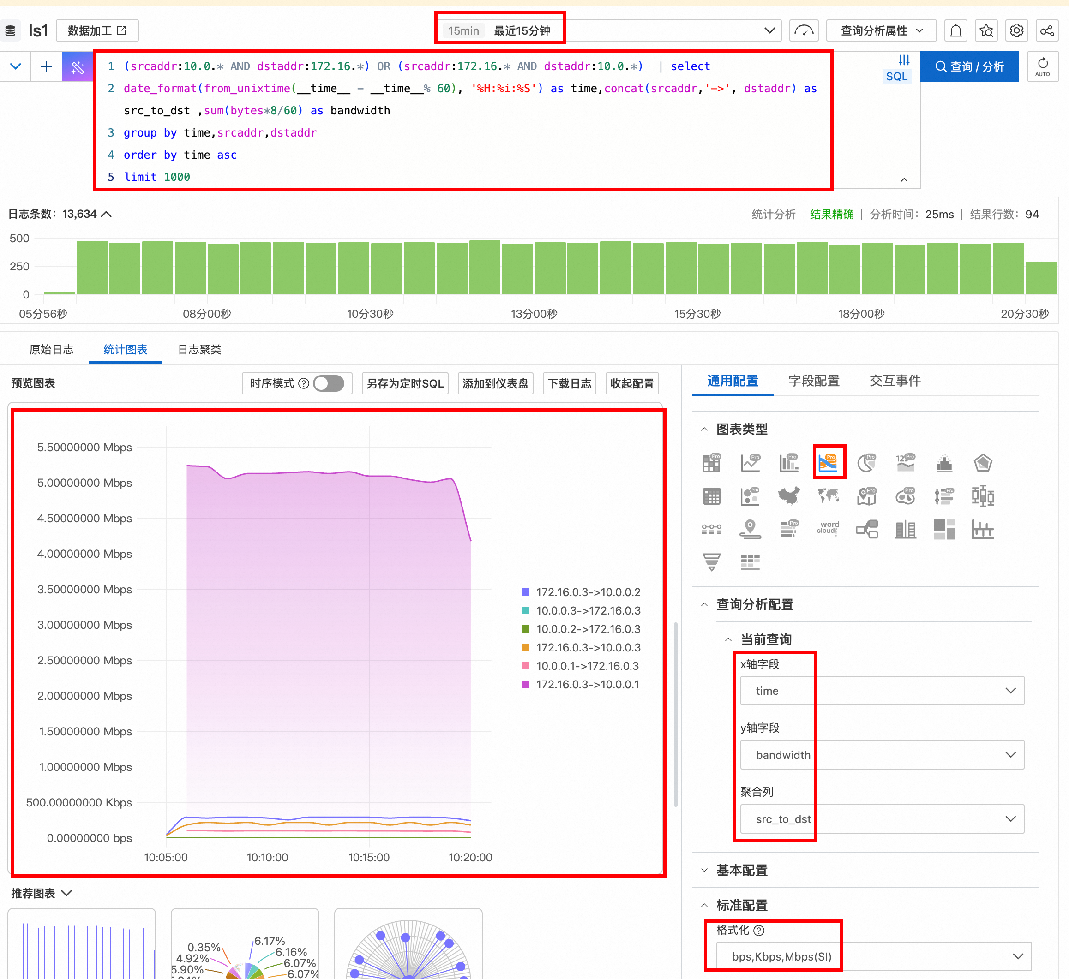Select the histogram chart type icon
Screen dimensions: 1069x979
pos(944,463)
